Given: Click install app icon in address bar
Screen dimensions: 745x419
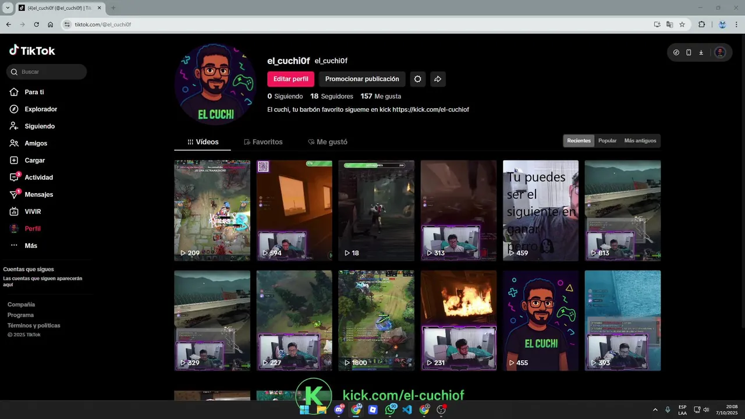Looking at the screenshot, I should [657, 24].
